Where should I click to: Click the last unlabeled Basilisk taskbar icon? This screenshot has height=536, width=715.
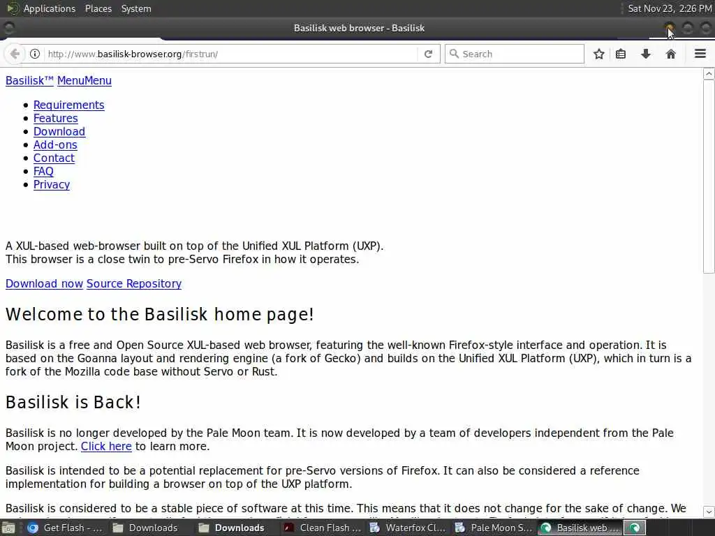tap(635, 528)
